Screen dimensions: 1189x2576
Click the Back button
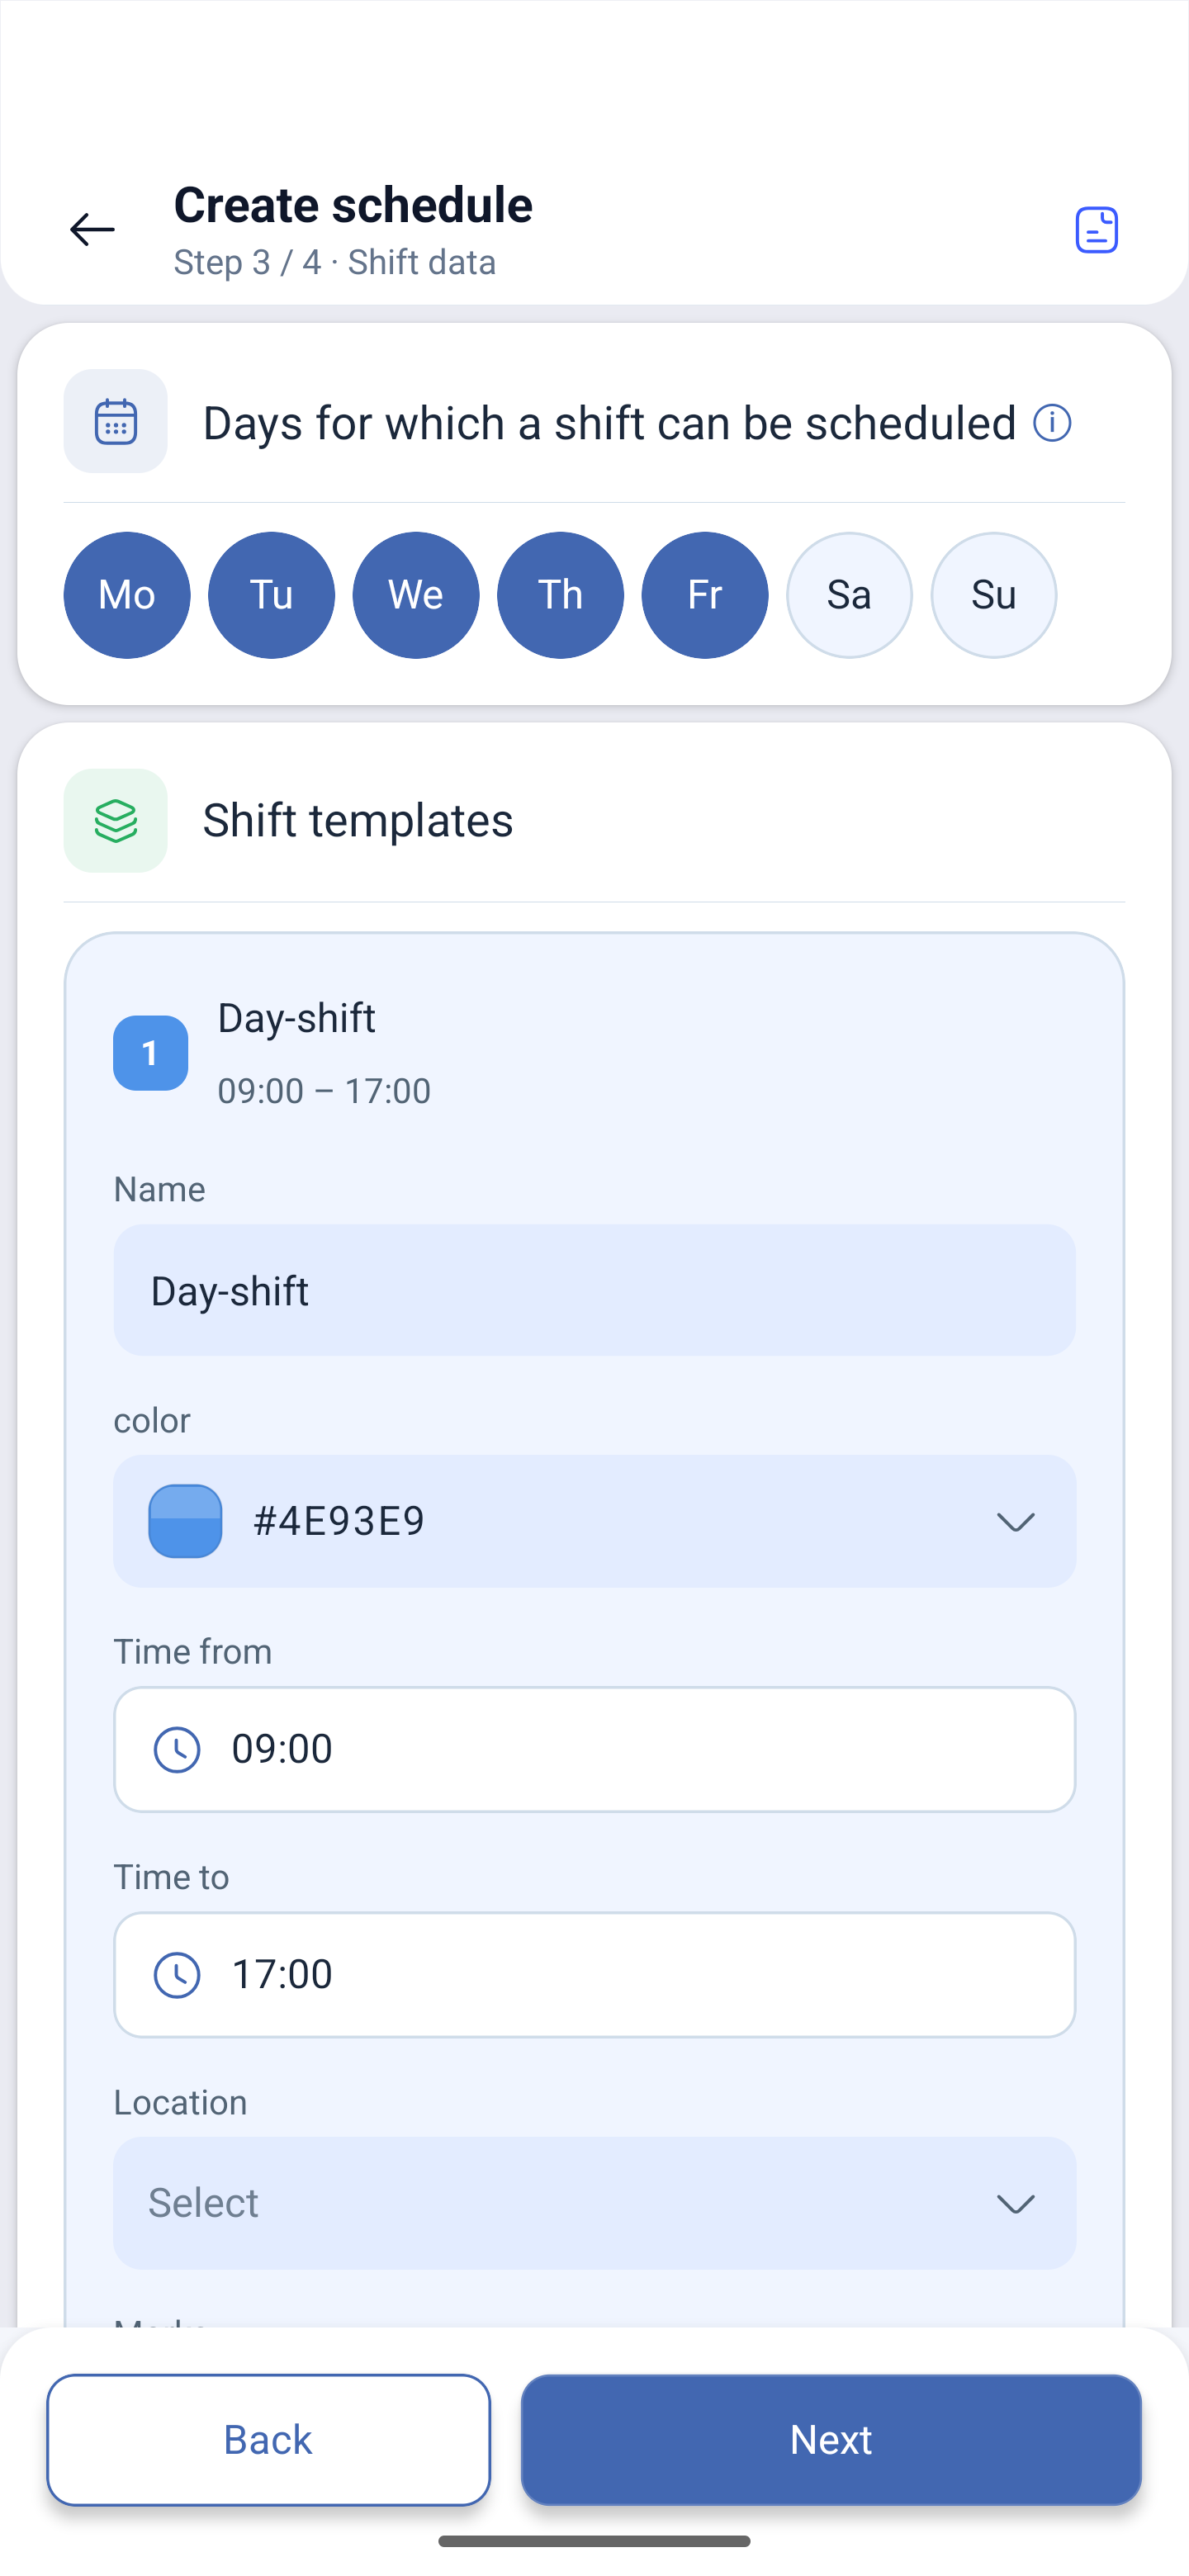pyautogui.click(x=268, y=2440)
